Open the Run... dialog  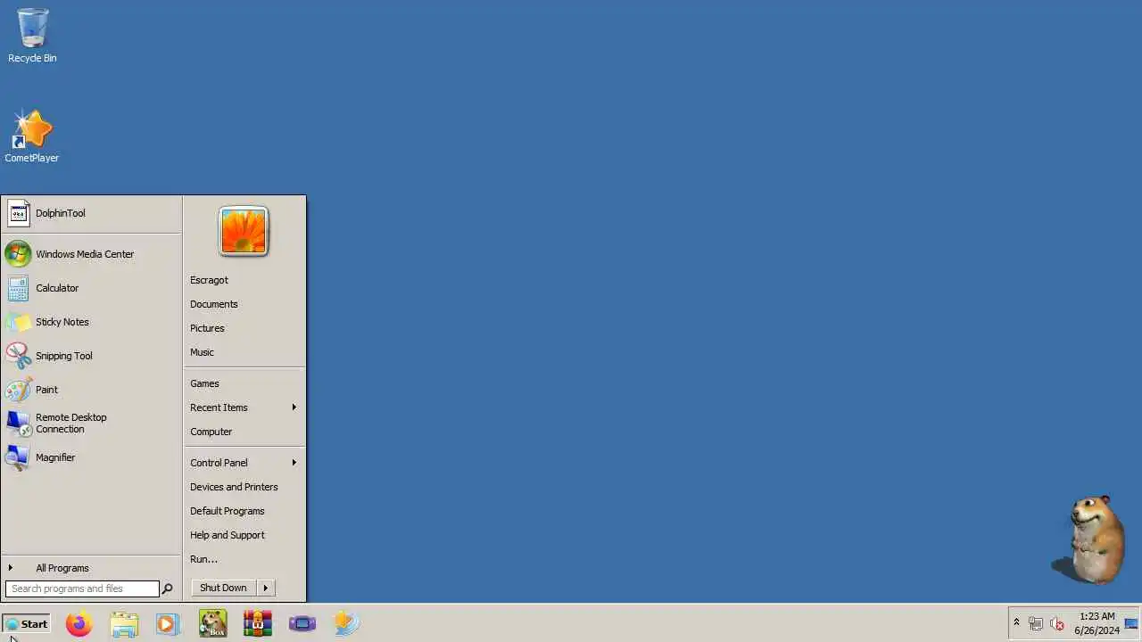pos(244,559)
